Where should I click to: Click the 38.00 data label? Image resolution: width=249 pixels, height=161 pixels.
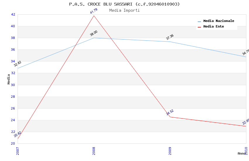click(94, 33)
